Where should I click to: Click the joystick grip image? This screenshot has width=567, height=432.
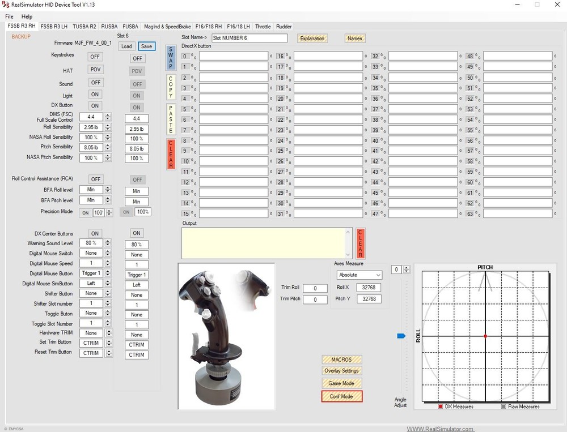226,335
